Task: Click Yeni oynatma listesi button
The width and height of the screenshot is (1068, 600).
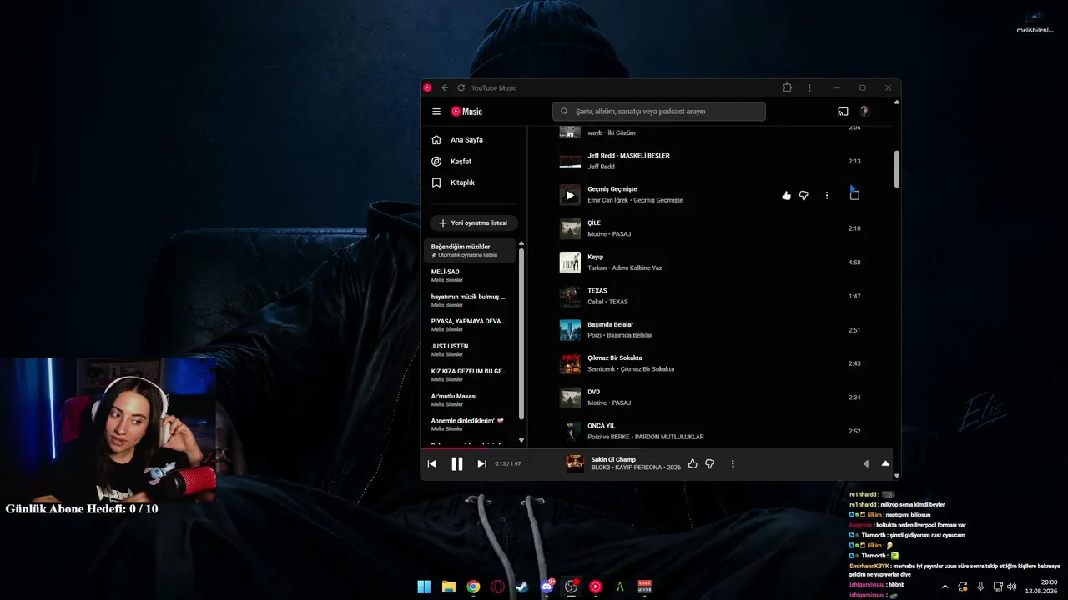Action: pyautogui.click(x=473, y=223)
